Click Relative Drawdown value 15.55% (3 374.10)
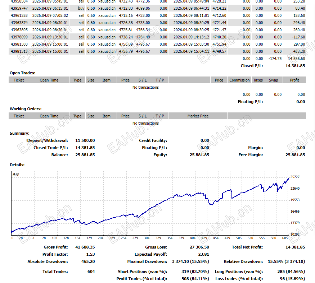The width and height of the screenshot is (315, 283). click(x=286, y=261)
